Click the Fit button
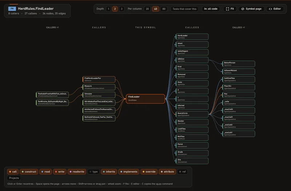Viewport: 291px width, 191px height. [x=230, y=9]
